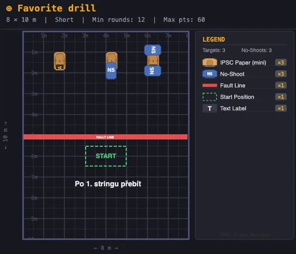
Task: Click the 'No-Shoot' legend label
Action: [232, 74]
